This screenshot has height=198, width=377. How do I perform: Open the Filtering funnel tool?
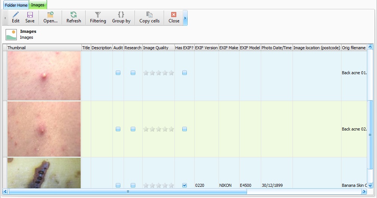[98, 15]
